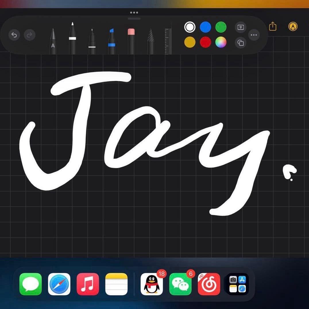Pick the blue highlighter tool
The image size is (309, 309).
(111, 41)
